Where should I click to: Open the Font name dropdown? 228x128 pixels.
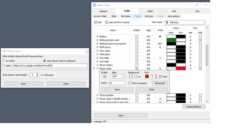coord(185,22)
